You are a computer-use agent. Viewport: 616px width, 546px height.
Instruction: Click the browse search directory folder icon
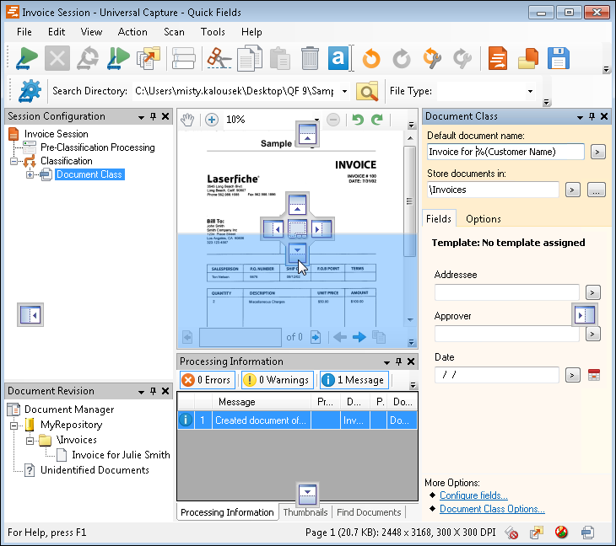tap(367, 91)
